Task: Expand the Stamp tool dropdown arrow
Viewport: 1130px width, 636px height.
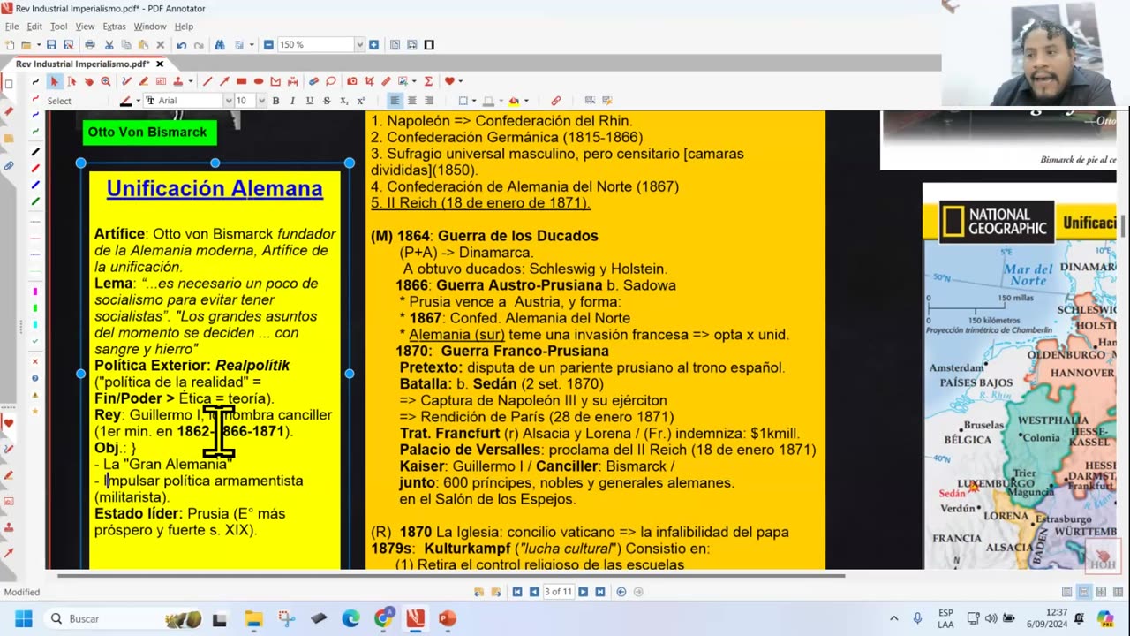Action: point(190,81)
